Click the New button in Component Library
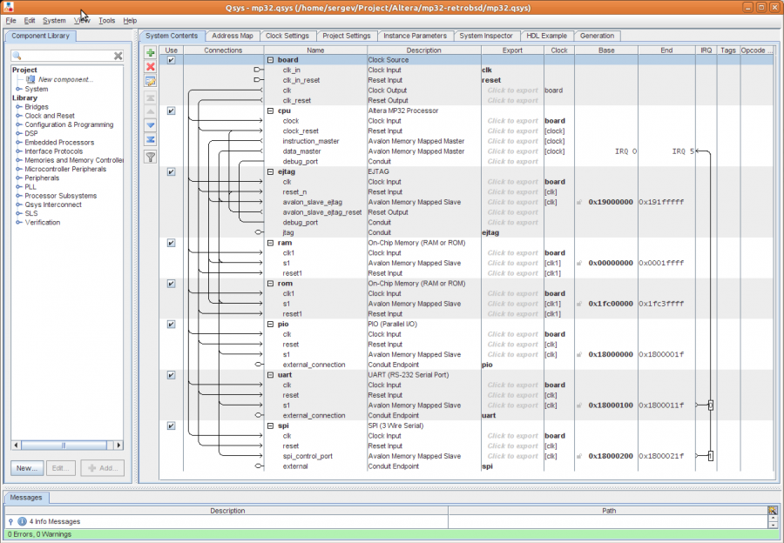The height and width of the screenshot is (543, 784). coord(26,468)
